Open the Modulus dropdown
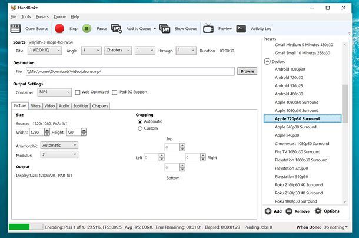 59,155
